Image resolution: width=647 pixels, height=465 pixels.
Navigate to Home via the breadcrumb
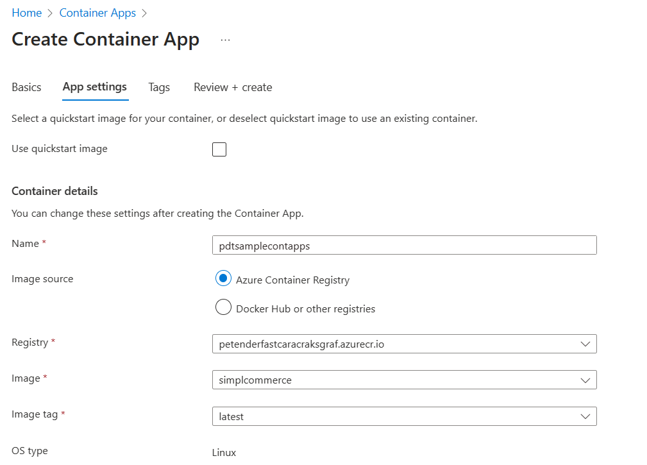point(26,12)
